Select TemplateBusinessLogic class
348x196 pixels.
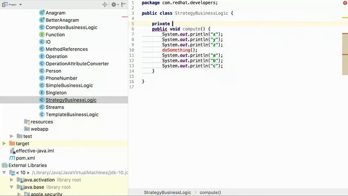coord(72,114)
